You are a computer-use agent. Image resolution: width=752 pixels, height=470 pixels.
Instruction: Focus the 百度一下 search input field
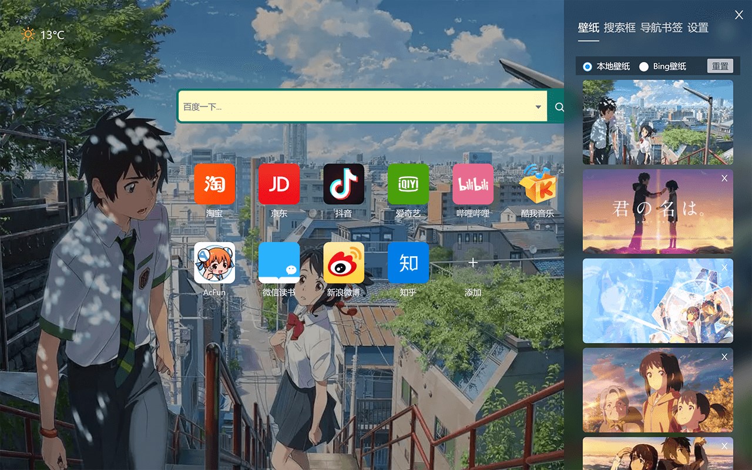pos(362,107)
